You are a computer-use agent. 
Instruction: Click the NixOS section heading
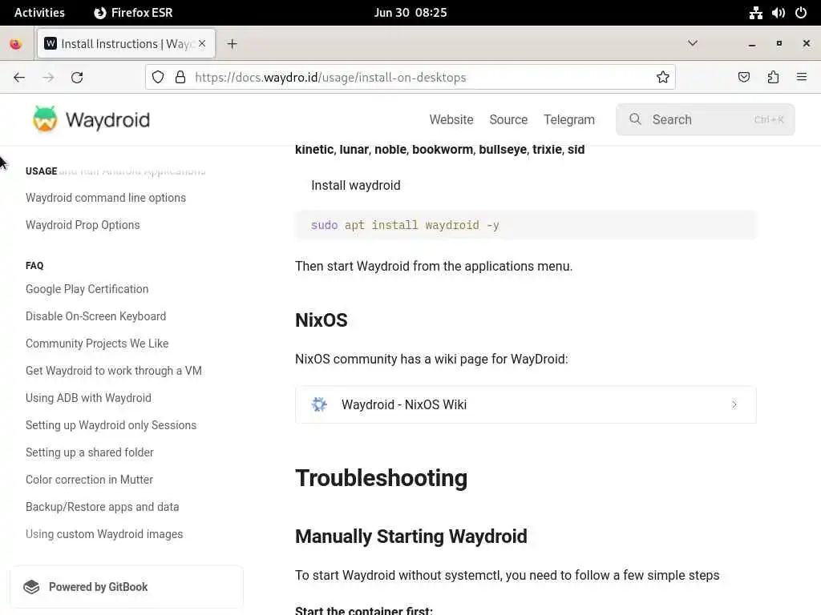(322, 320)
